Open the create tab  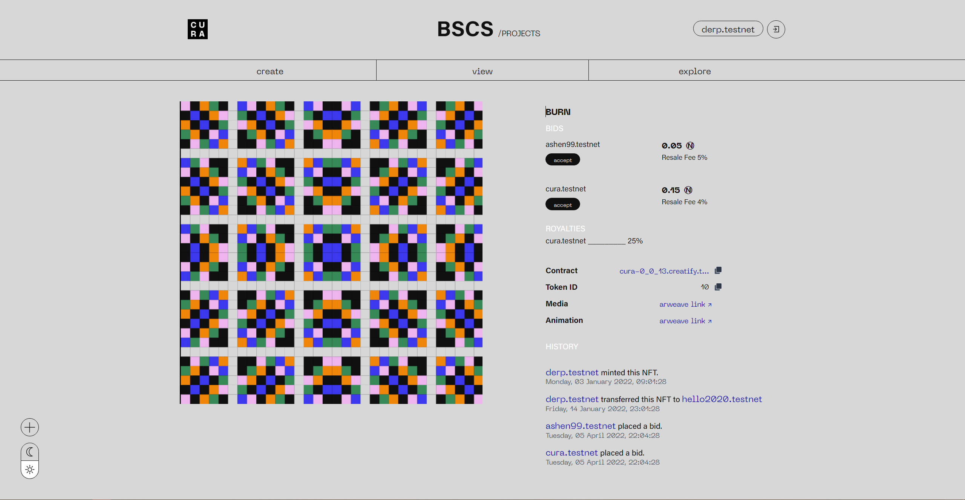[270, 71]
